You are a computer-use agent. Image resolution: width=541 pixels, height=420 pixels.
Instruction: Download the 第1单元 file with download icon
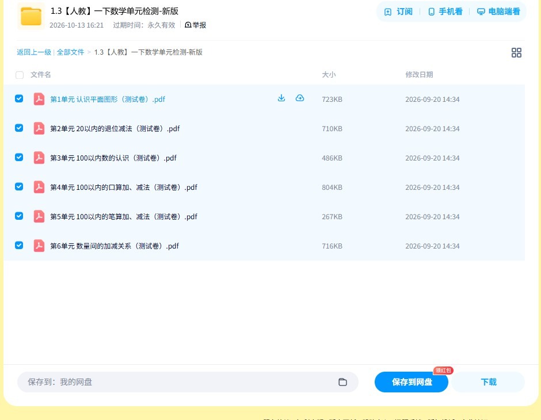[x=281, y=98]
